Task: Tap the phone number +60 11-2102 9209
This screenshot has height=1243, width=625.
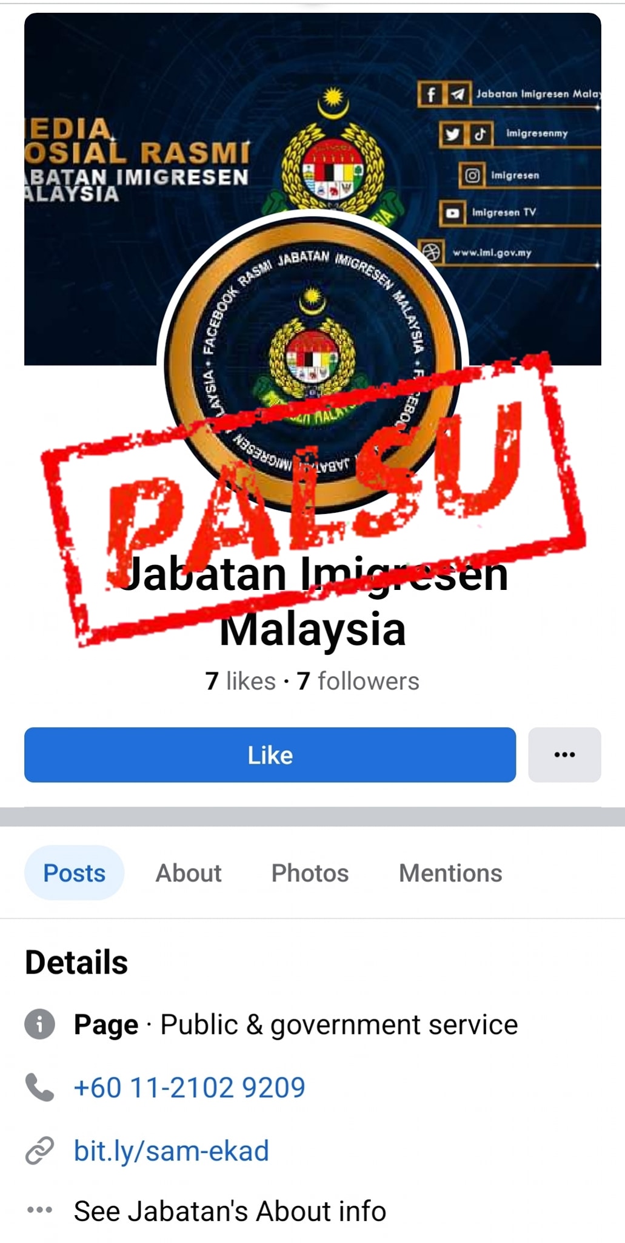Action: pyautogui.click(x=189, y=1087)
